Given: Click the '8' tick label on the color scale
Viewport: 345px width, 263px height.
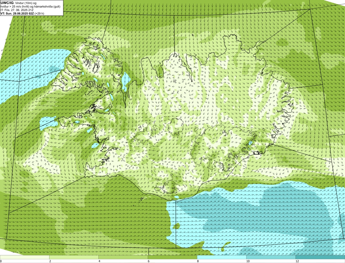Looking at the screenshot, I should [x=198, y=261].
